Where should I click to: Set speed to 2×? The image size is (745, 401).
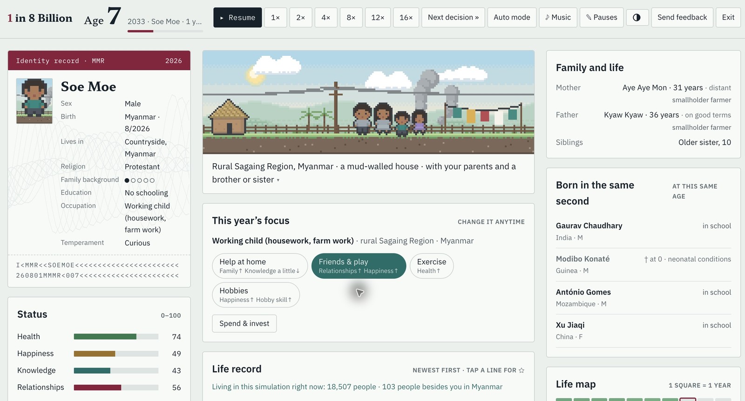pos(301,17)
